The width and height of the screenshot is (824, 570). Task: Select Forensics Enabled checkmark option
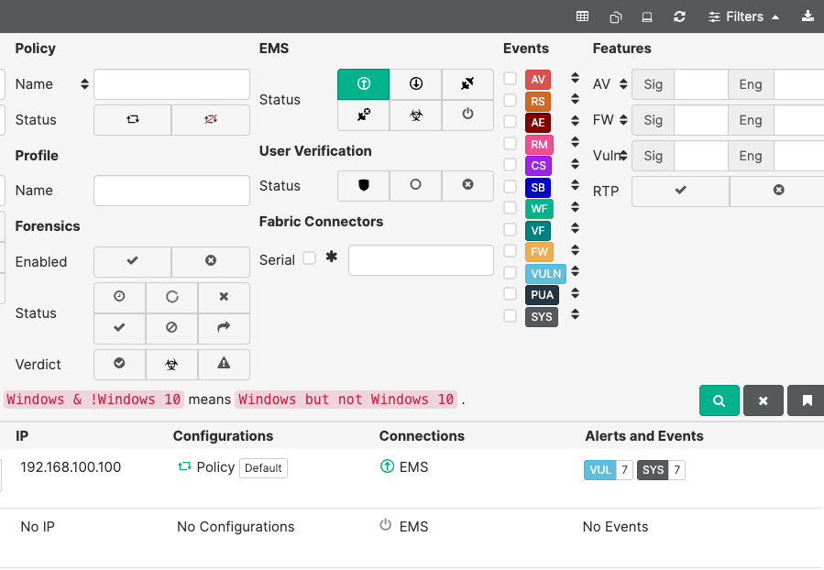132,261
